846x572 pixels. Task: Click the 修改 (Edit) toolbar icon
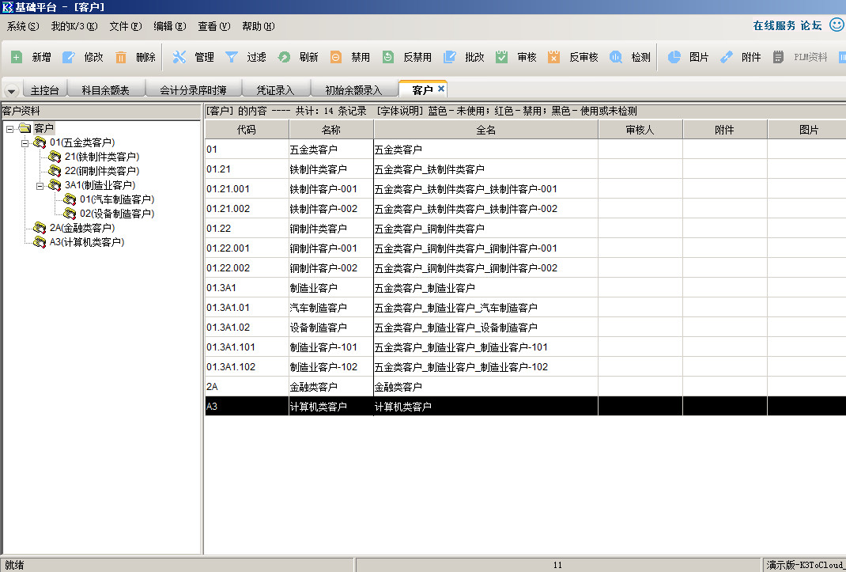point(69,57)
